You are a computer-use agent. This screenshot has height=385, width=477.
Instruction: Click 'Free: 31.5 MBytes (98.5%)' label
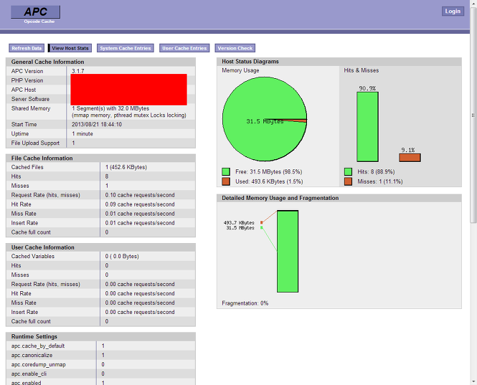click(x=268, y=172)
